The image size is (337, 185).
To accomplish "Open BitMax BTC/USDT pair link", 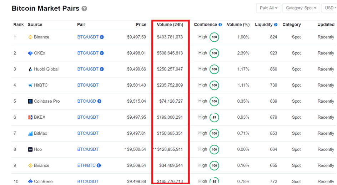I will pyautogui.click(x=88, y=133).
